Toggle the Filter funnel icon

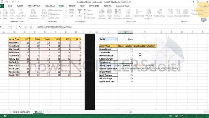(80, 13)
